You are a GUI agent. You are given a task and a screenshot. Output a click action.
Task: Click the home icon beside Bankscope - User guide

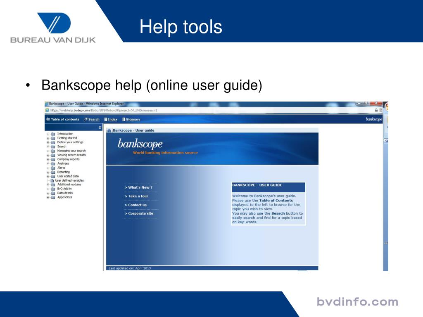[x=109, y=130]
